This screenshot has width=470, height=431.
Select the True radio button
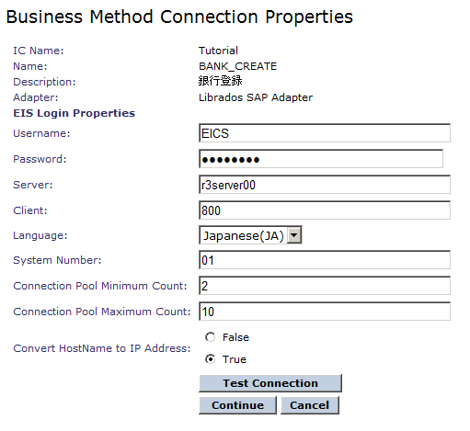[211, 358]
